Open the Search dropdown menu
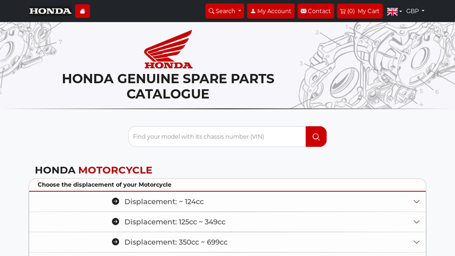455x256 pixels. pyautogui.click(x=225, y=11)
